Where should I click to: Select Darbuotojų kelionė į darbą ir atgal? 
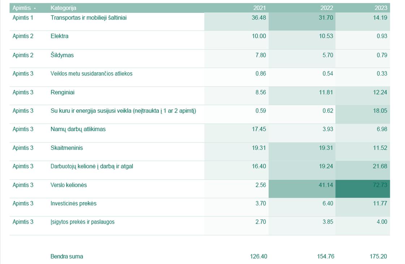click(92, 166)
